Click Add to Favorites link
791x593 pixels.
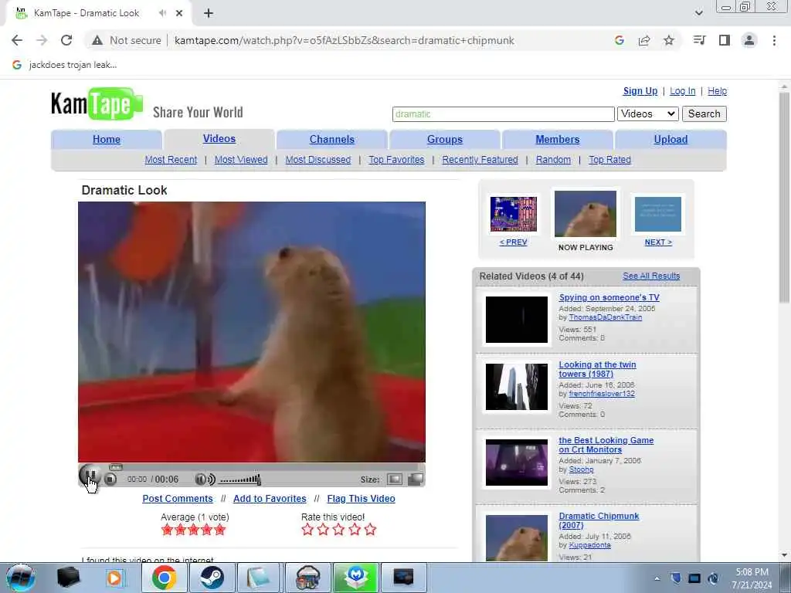coord(270,499)
